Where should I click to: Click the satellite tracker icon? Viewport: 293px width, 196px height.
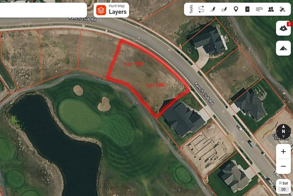282,9
